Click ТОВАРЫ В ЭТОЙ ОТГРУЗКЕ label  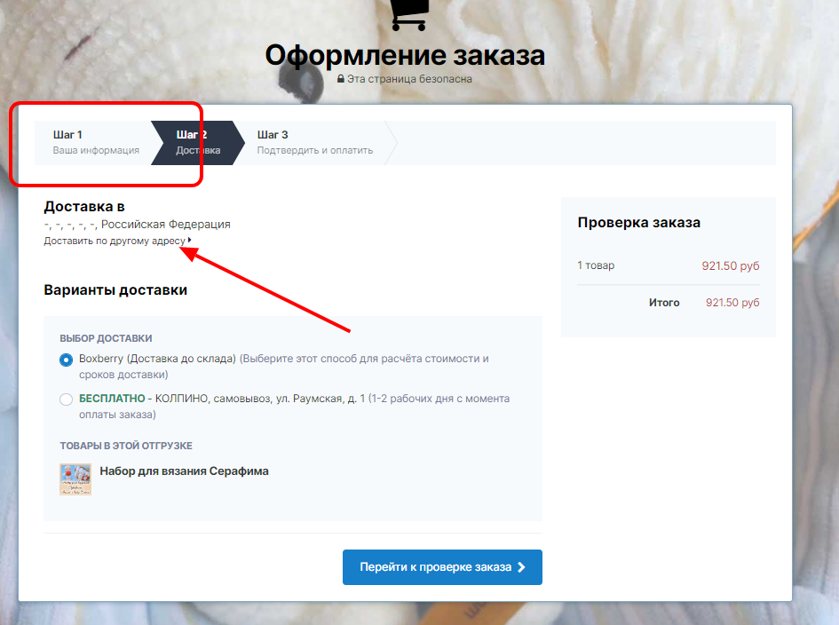pyautogui.click(x=126, y=446)
